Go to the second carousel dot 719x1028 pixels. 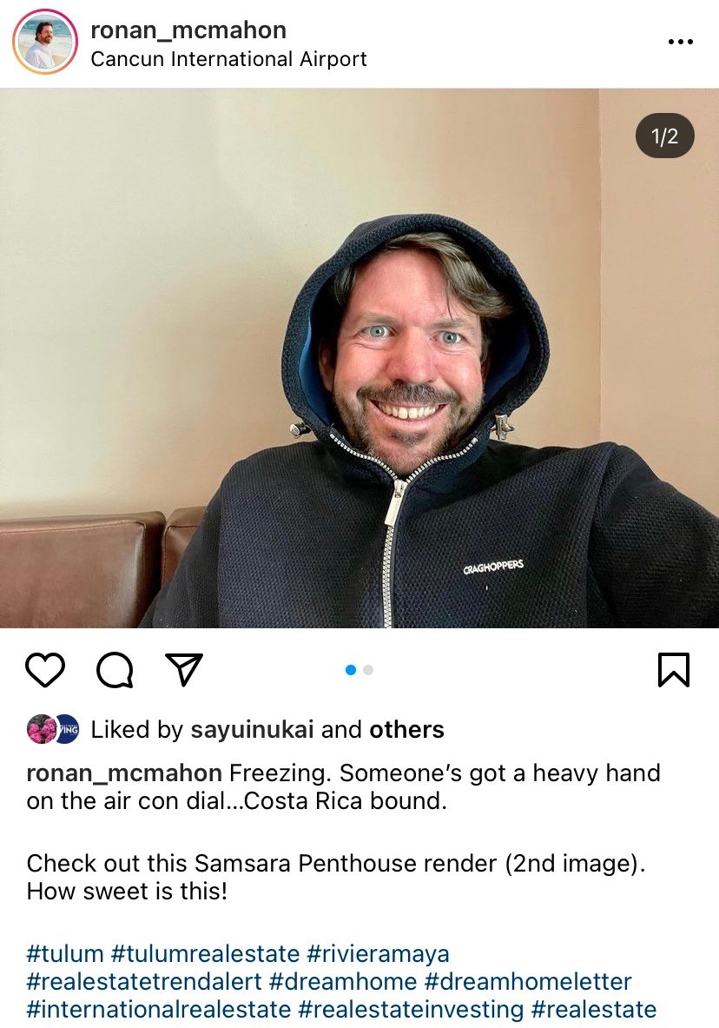pos(368,670)
